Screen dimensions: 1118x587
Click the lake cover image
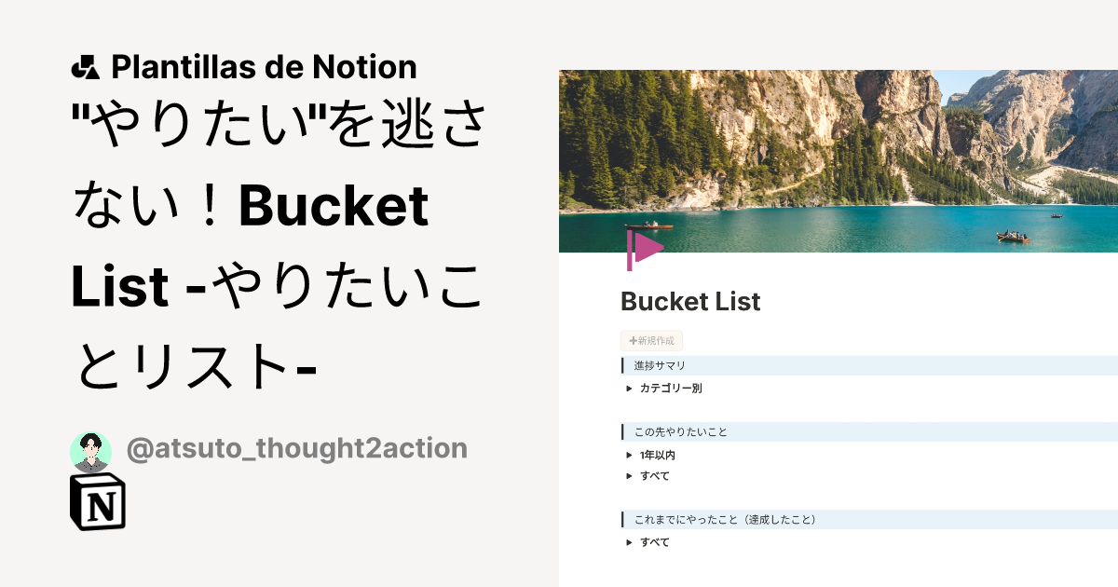point(838,149)
